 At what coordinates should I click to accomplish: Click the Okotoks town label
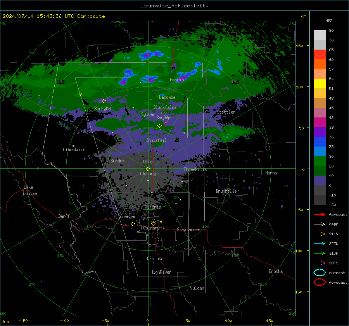(155, 259)
